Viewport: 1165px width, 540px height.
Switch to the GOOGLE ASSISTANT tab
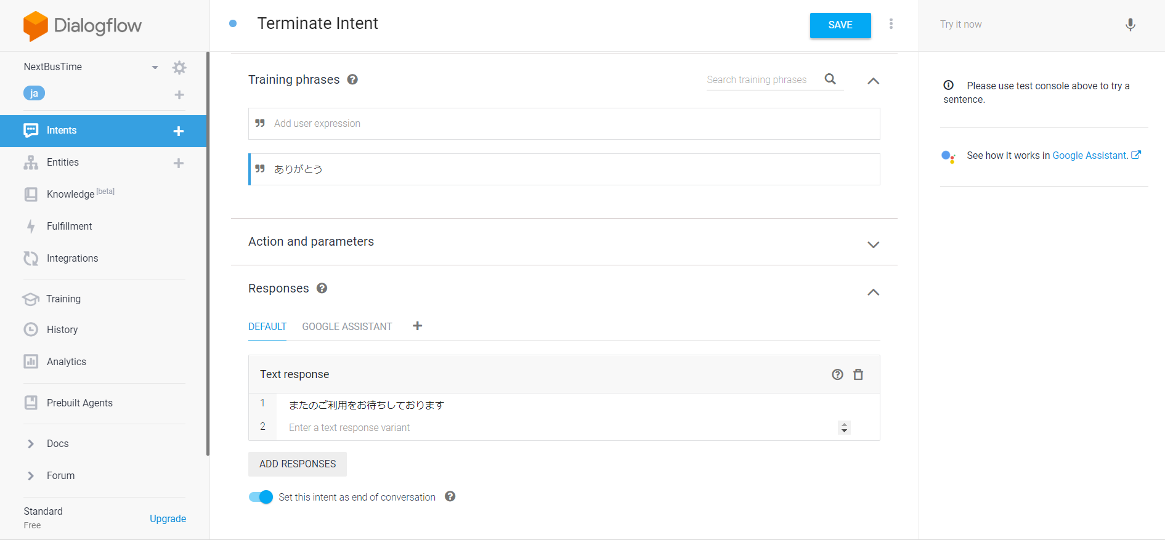pos(347,326)
